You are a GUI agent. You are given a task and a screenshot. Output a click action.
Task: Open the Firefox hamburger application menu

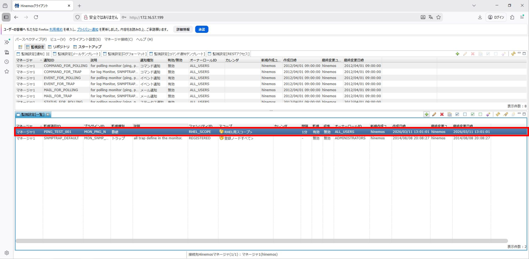pos(522,17)
